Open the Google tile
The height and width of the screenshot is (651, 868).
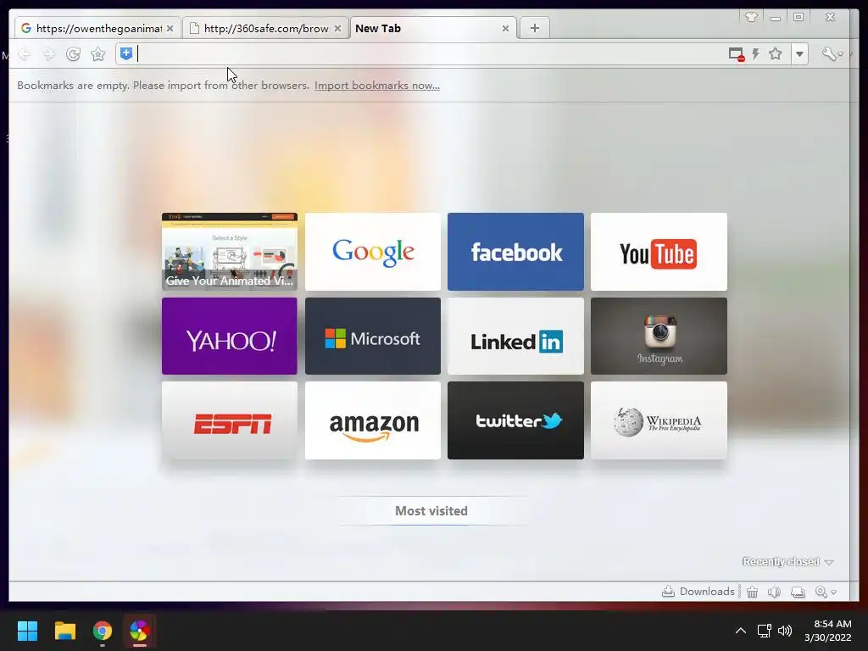[373, 251]
